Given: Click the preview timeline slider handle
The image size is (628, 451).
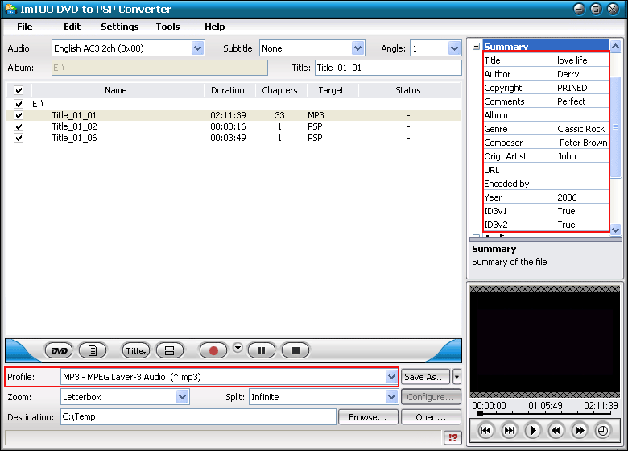Looking at the screenshot, I should (480, 413).
